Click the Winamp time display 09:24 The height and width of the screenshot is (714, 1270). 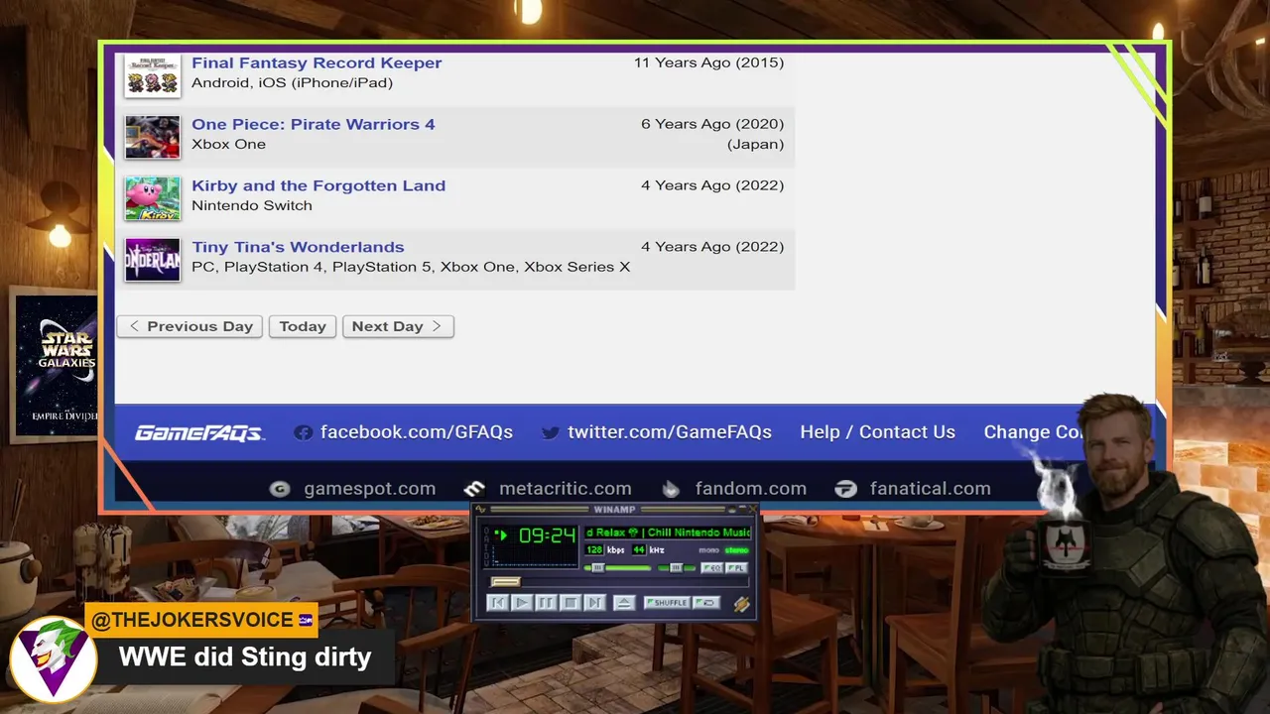(x=547, y=535)
